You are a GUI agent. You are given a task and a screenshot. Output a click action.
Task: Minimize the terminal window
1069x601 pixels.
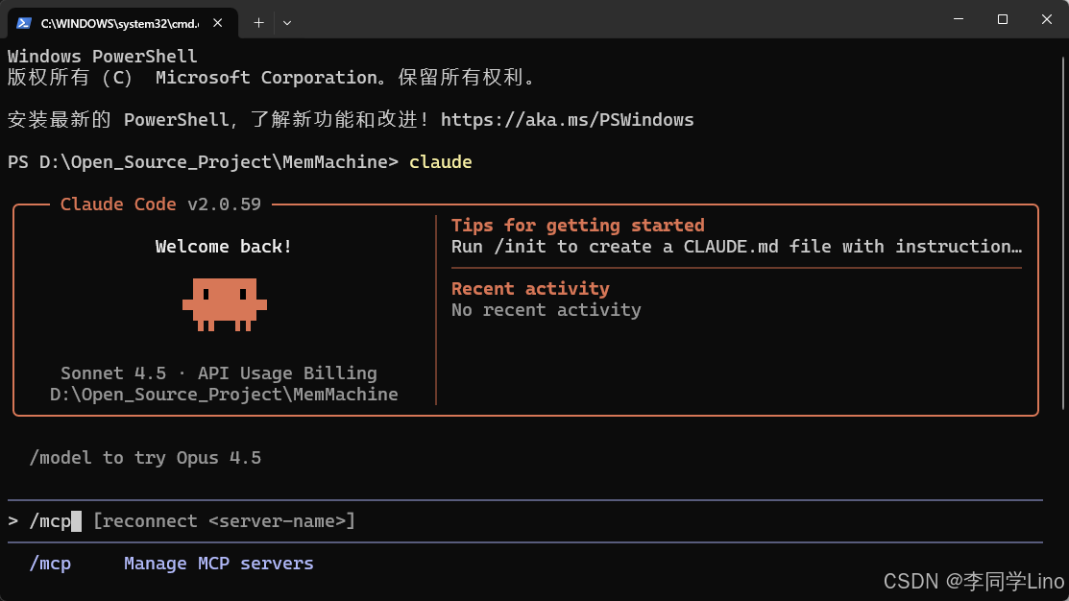pyautogui.click(x=959, y=19)
